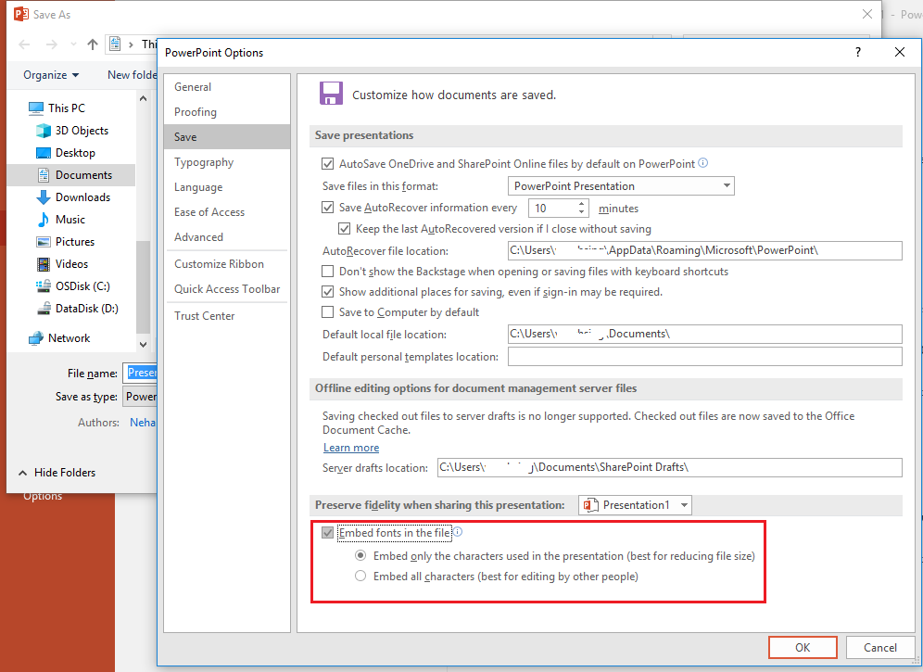
Task: Open Quick Access Toolbar category
Action: (x=227, y=289)
